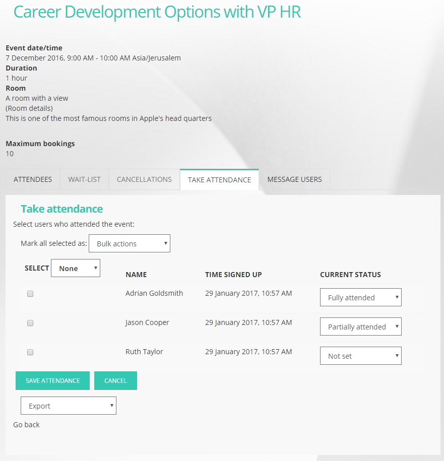Screen dimensions: 444x461
Task: Switch to the Wait-list tab
Action: pyautogui.click(x=84, y=179)
